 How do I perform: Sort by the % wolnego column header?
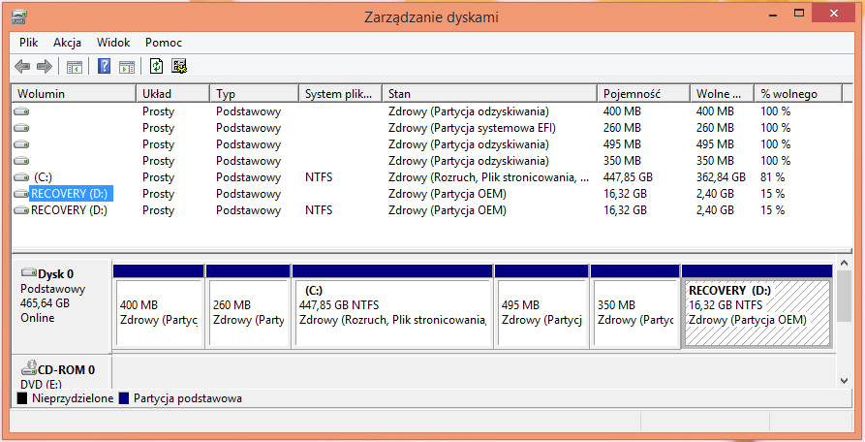pos(798,94)
